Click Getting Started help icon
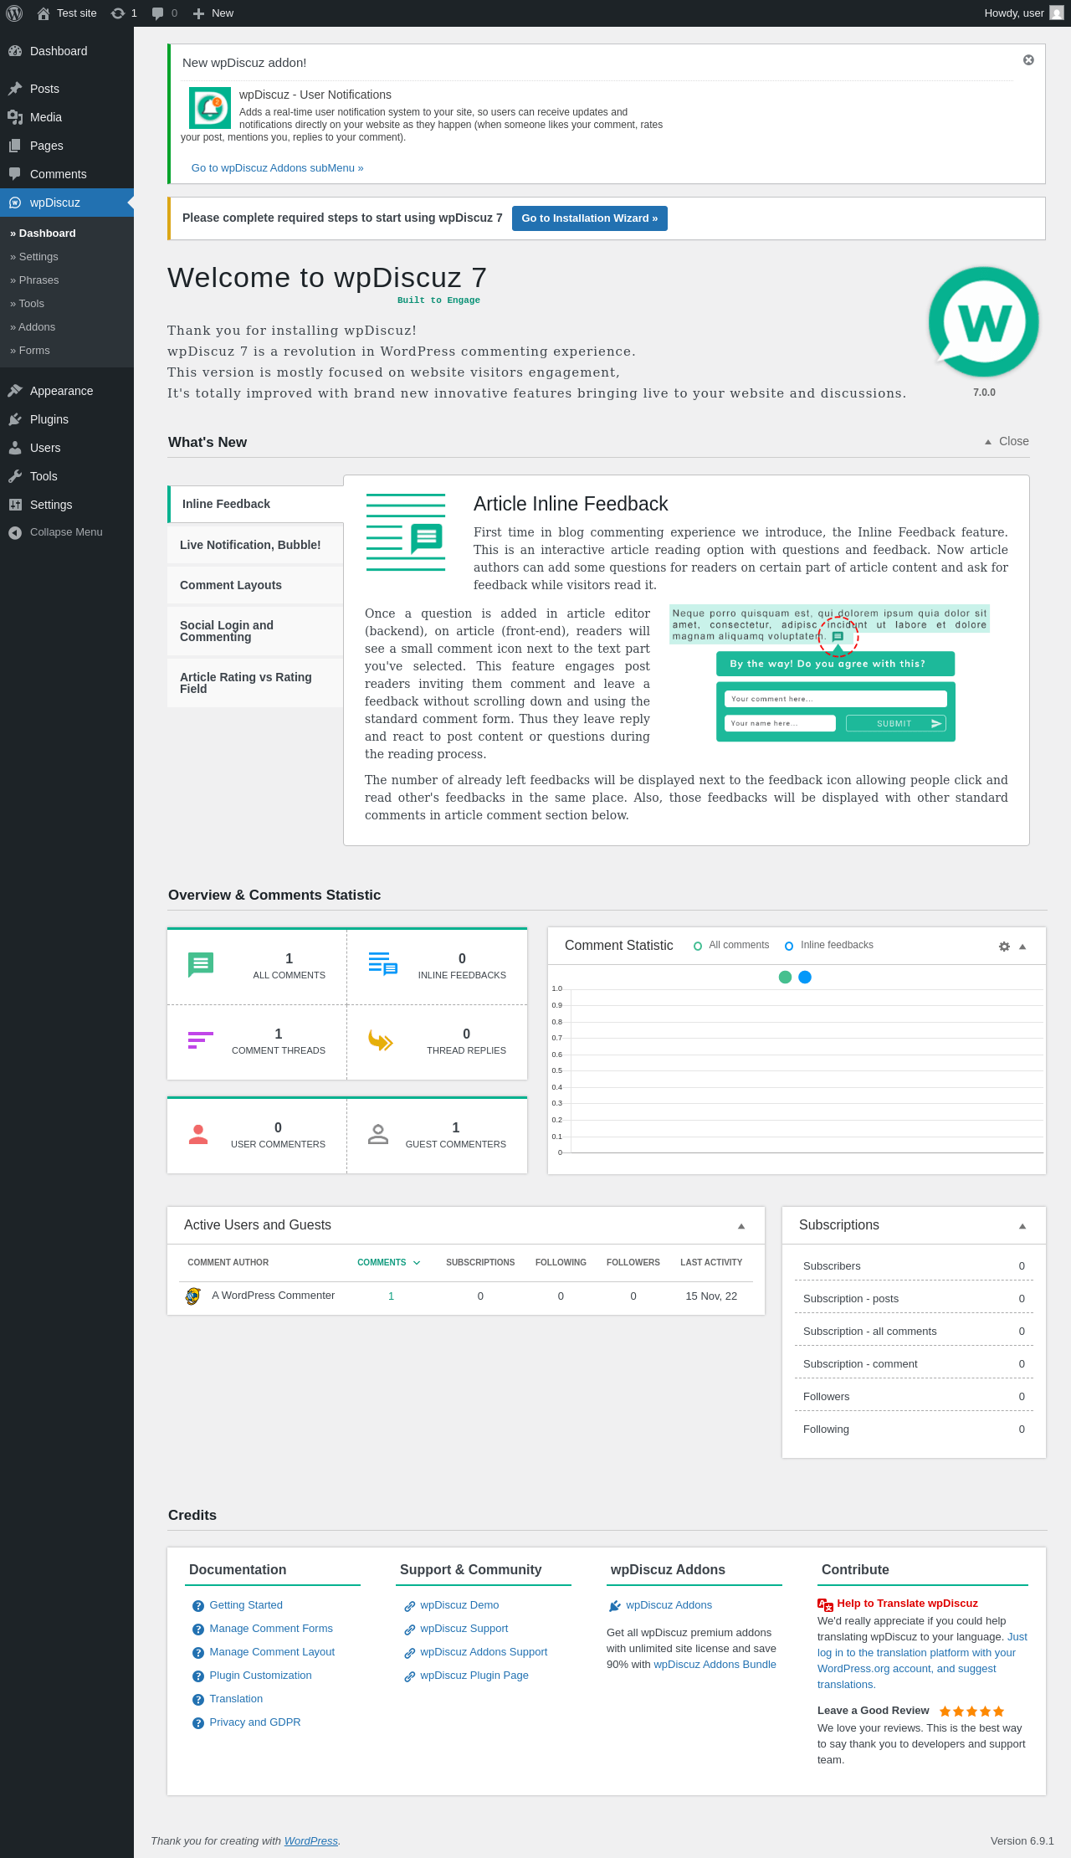Image resolution: width=1071 pixels, height=1858 pixels. click(198, 1606)
